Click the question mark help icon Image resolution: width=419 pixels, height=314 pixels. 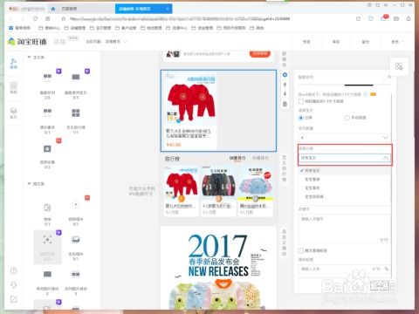pos(14,270)
